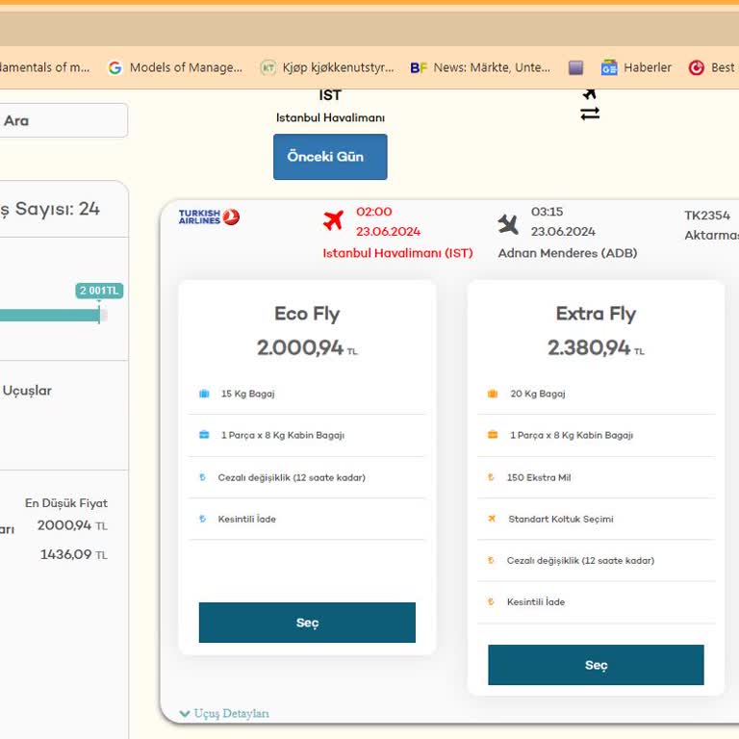Expand Uçuş Detayları flight details

[224, 713]
